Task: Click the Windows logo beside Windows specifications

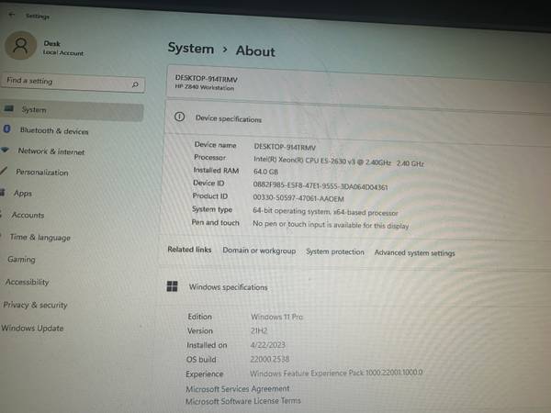Action: click(x=172, y=286)
